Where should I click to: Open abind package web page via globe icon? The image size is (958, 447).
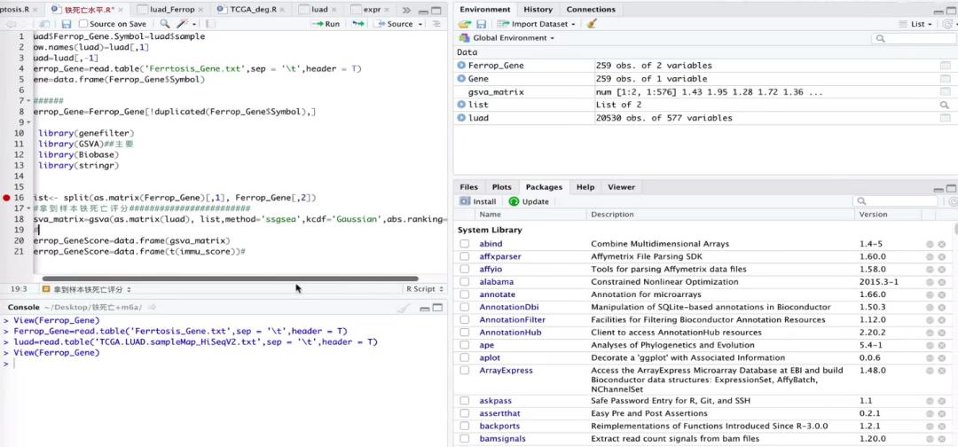click(x=930, y=244)
